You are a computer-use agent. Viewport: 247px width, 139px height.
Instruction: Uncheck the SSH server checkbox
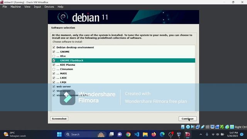tap(54, 91)
